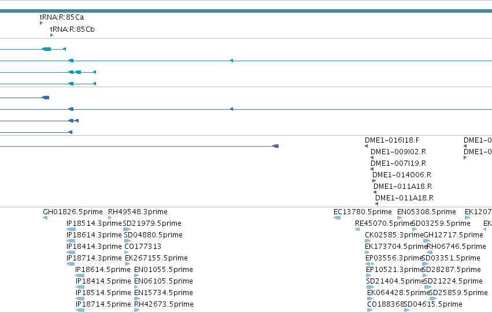492x313 pixels.
Task: Select the DME1-014O06.R arrow glyph
Action: 373,181
